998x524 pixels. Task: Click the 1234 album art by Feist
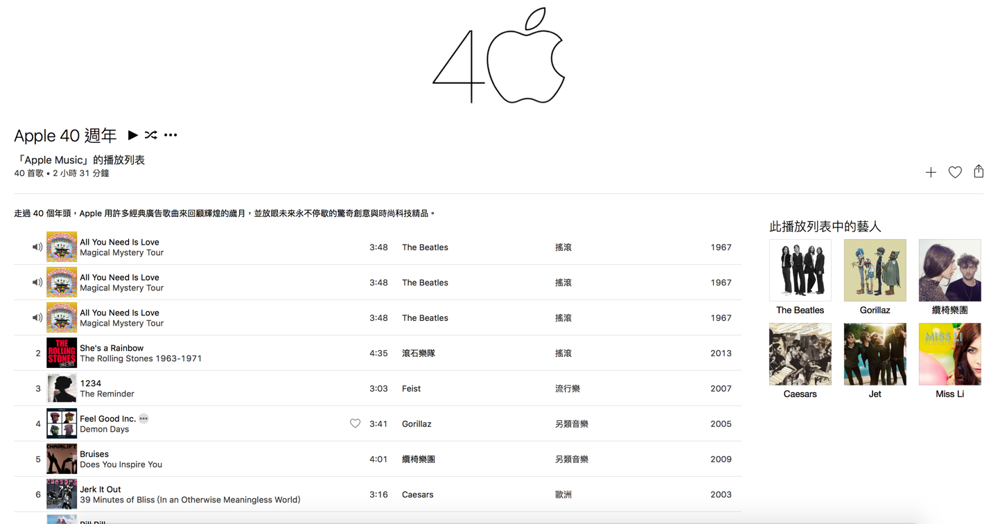tap(62, 388)
